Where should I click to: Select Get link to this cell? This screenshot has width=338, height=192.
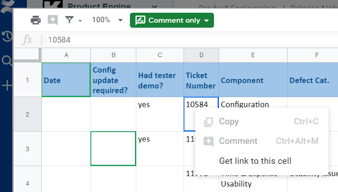pyautogui.click(x=255, y=161)
